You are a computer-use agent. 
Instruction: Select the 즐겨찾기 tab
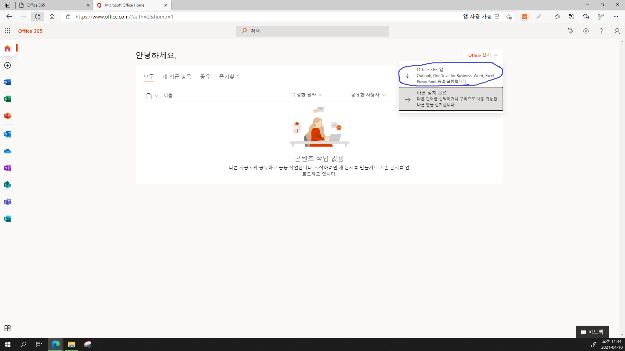pos(229,77)
